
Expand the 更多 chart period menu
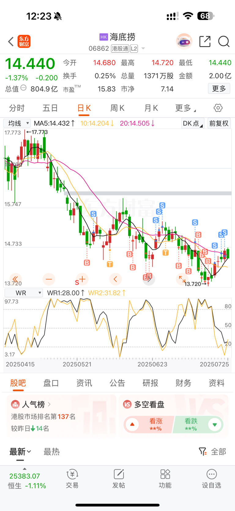185,108
